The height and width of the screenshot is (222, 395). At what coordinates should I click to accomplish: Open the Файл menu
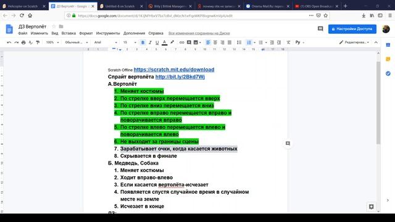point(23,33)
